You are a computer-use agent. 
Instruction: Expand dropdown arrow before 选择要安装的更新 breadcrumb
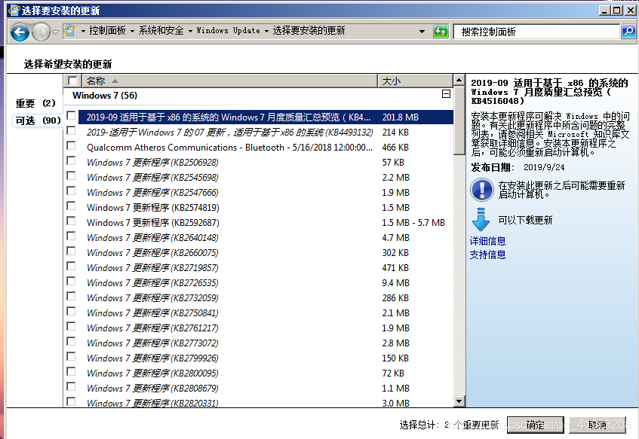[266, 31]
